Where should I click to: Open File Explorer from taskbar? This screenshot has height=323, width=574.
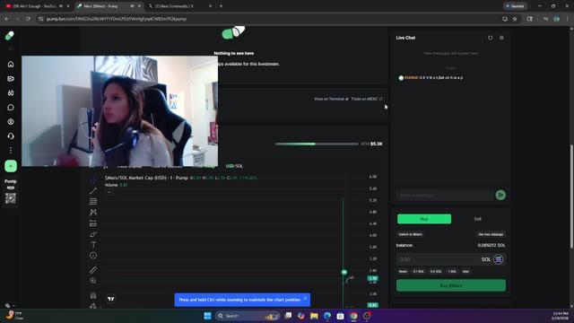(x=314, y=316)
